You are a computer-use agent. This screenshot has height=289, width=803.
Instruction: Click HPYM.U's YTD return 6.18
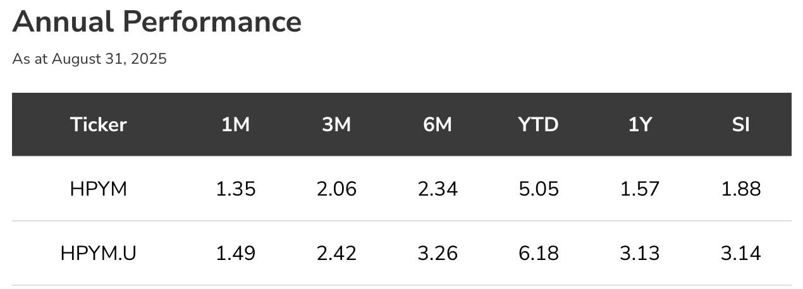point(538,253)
